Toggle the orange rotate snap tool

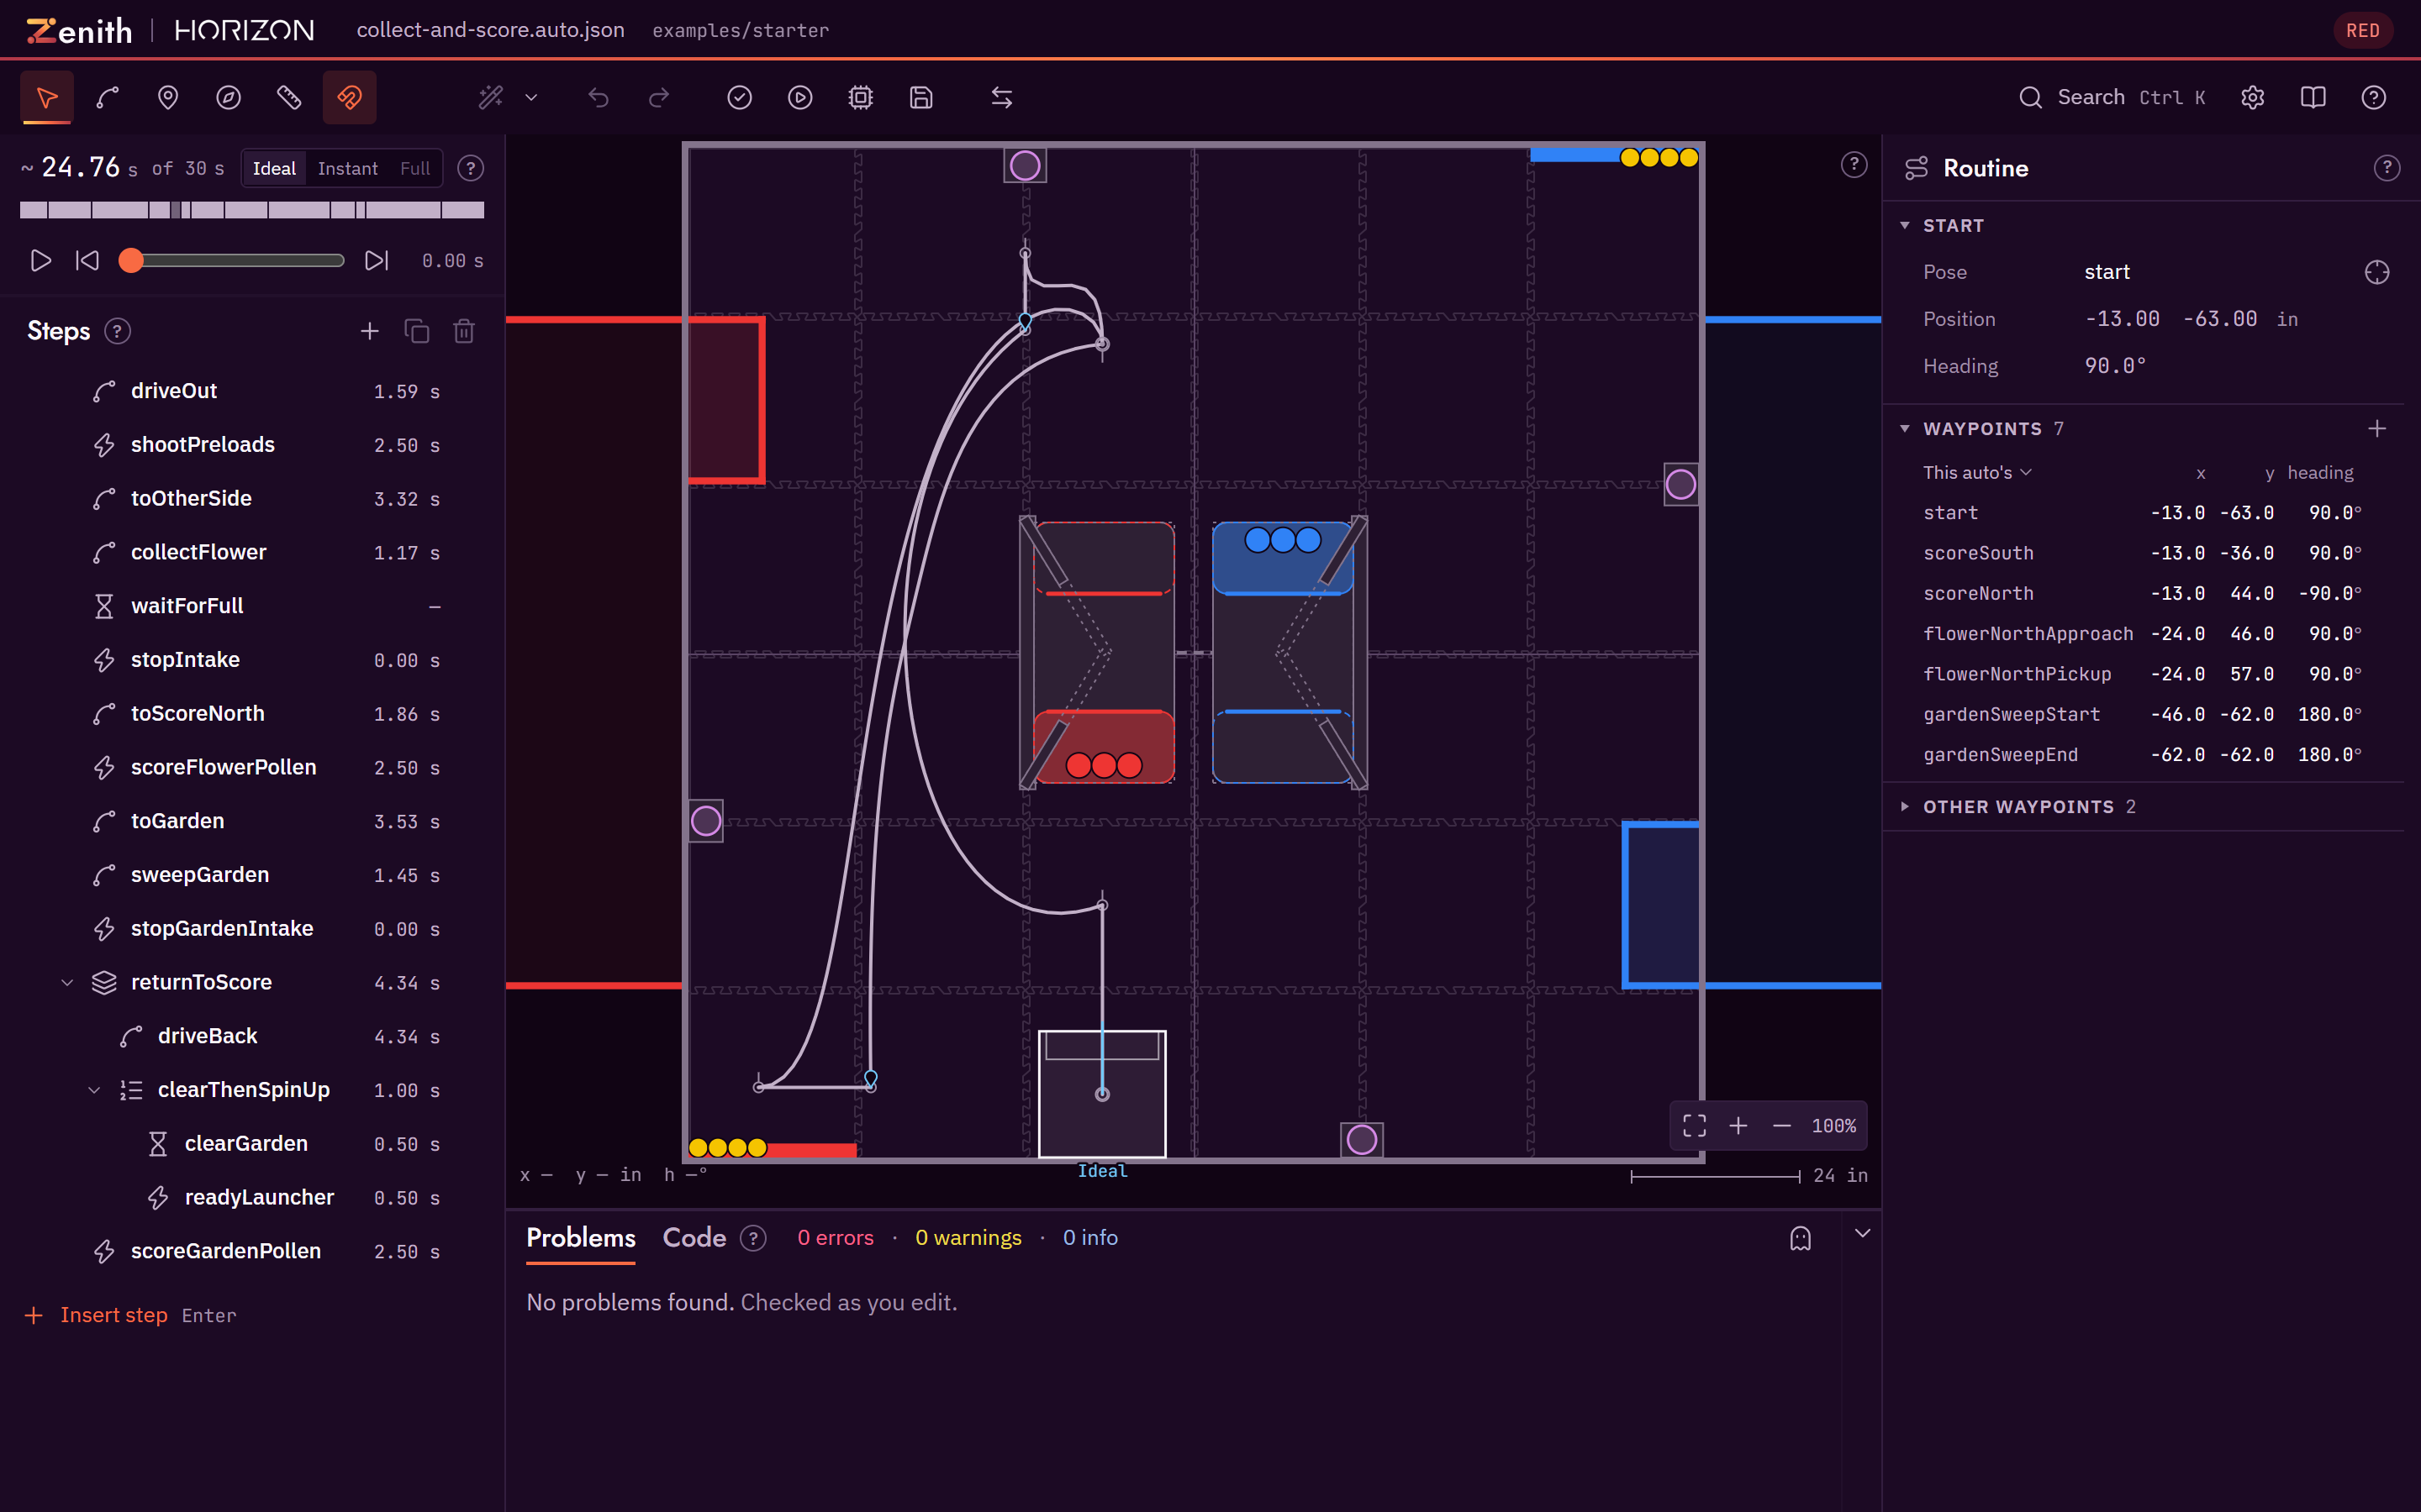point(349,97)
